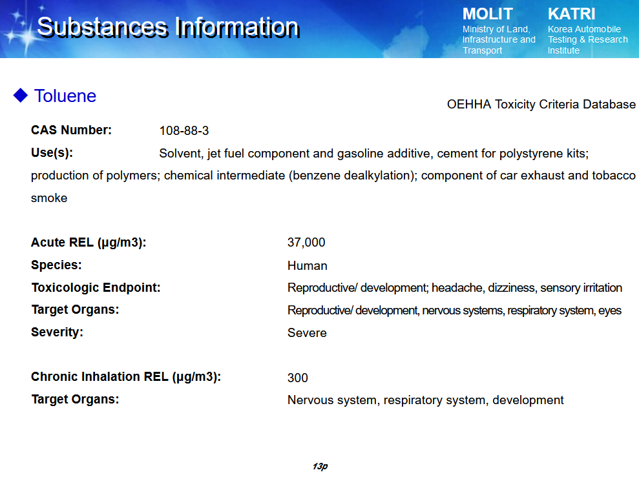The width and height of the screenshot is (639, 479).
Task: Select the Toluene section heading
Action: pos(65,96)
